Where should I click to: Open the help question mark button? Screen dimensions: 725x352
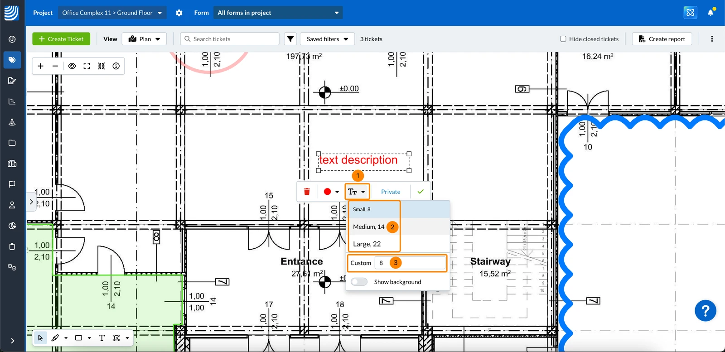(x=706, y=311)
